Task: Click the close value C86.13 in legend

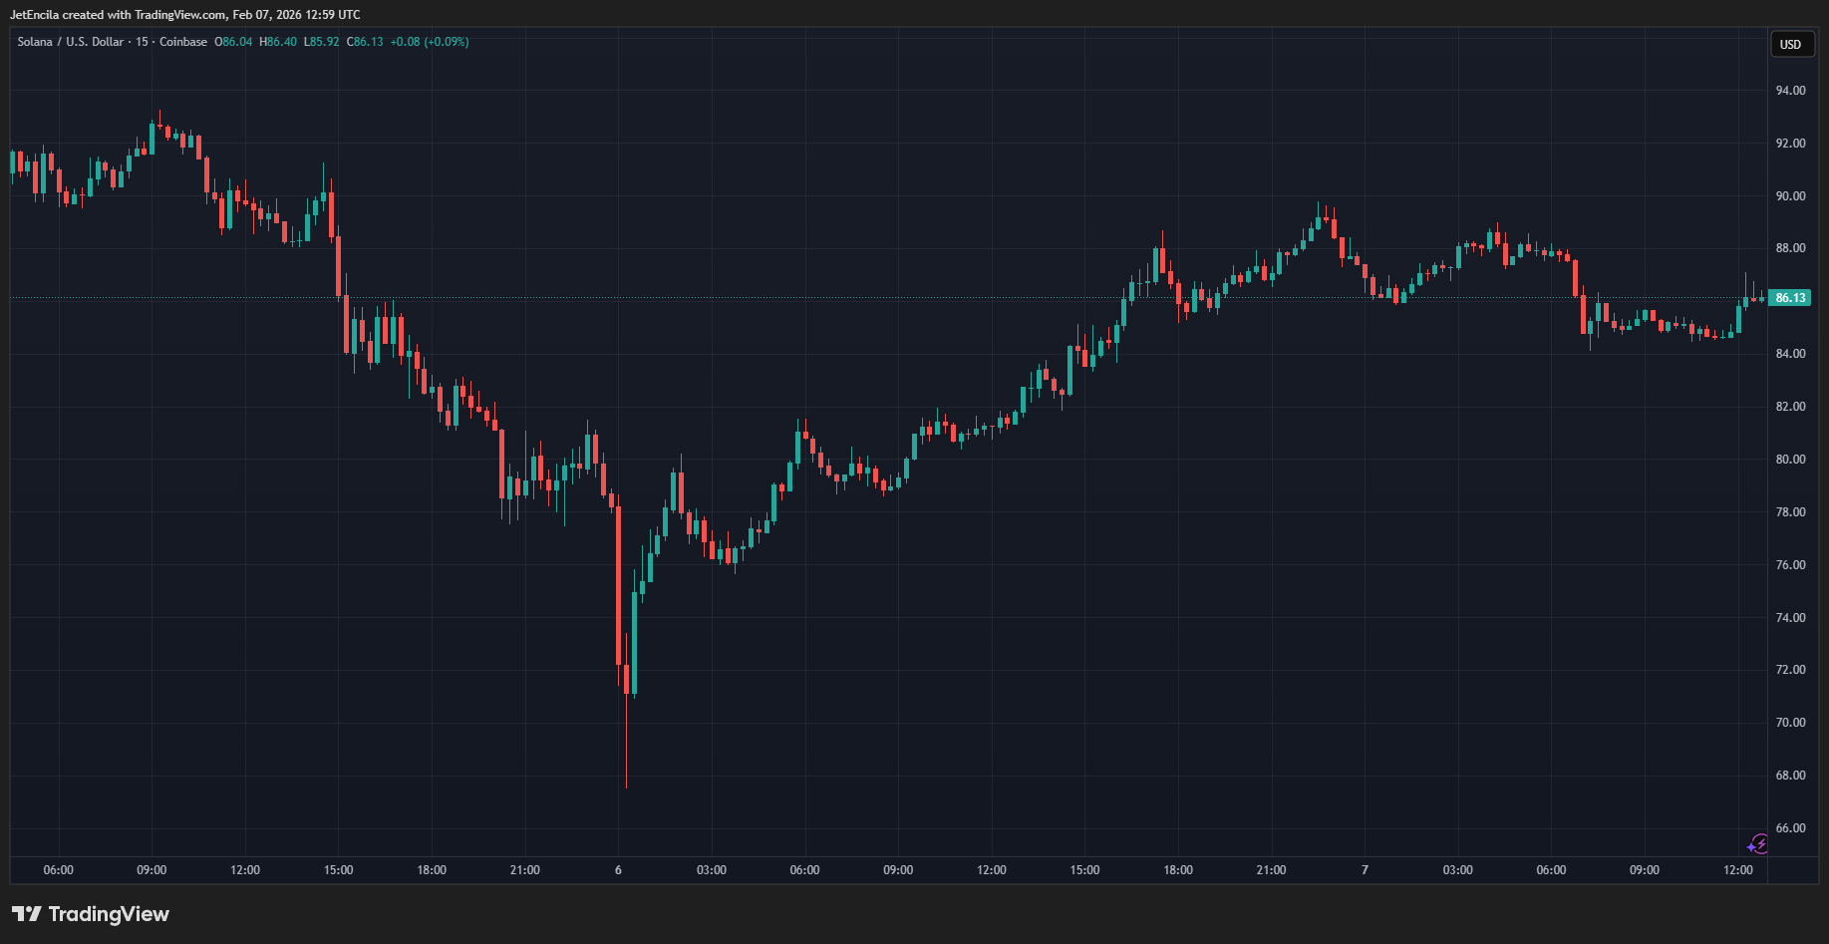Action: (365, 42)
